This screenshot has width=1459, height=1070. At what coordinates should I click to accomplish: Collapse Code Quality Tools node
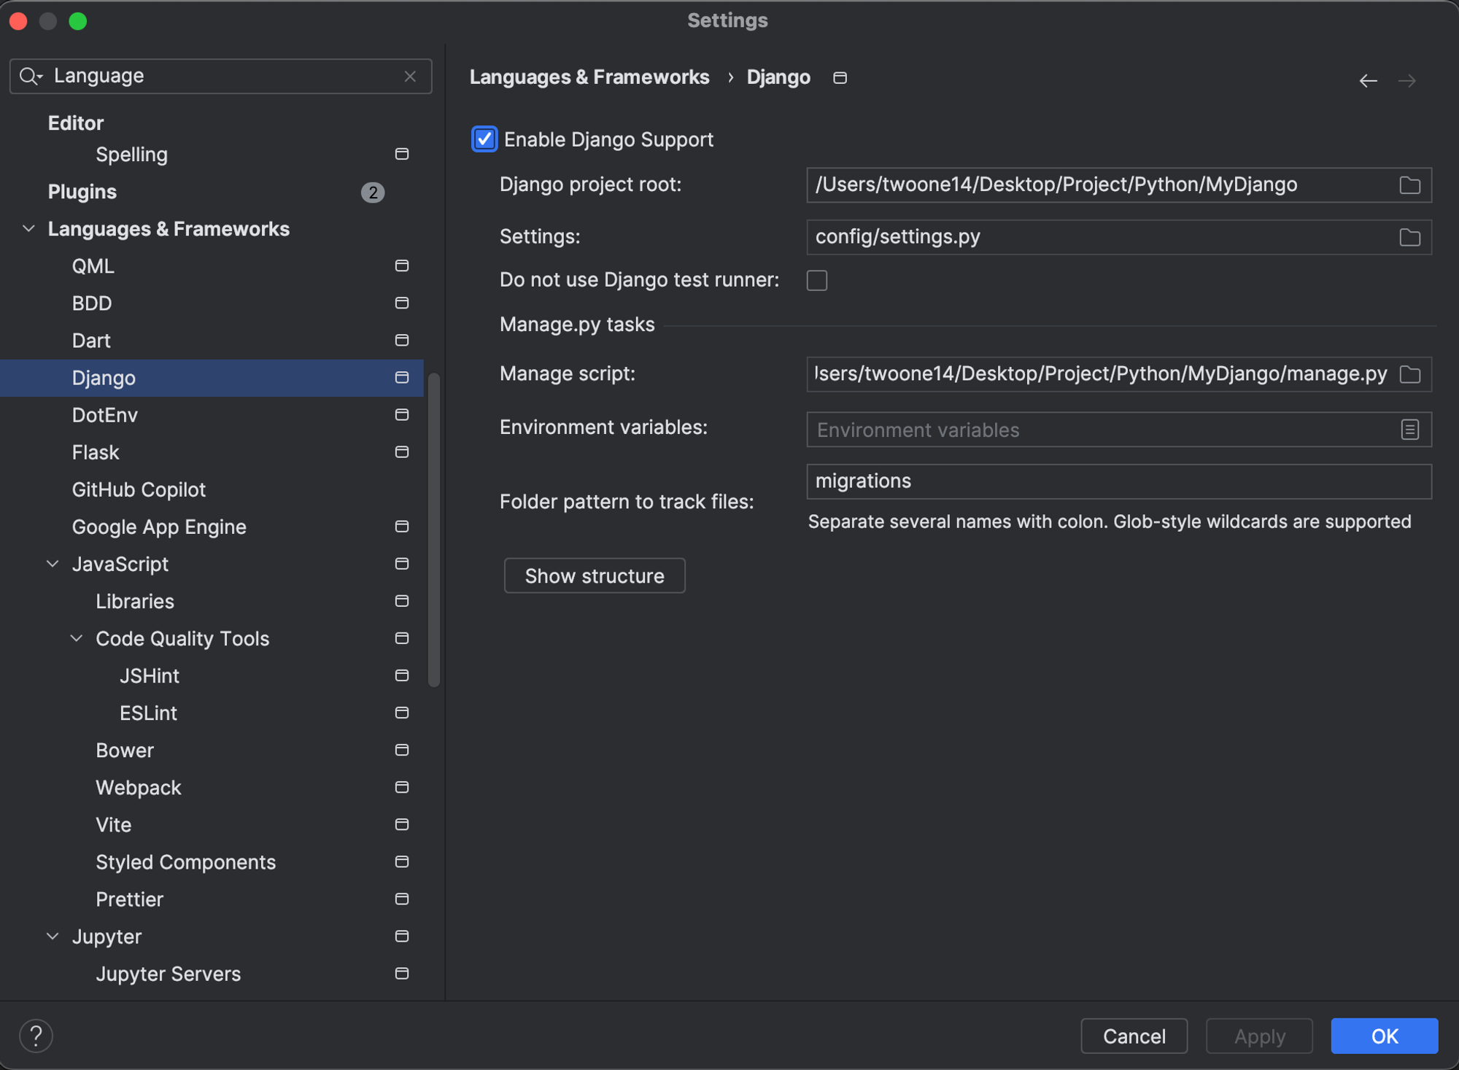point(77,638)
